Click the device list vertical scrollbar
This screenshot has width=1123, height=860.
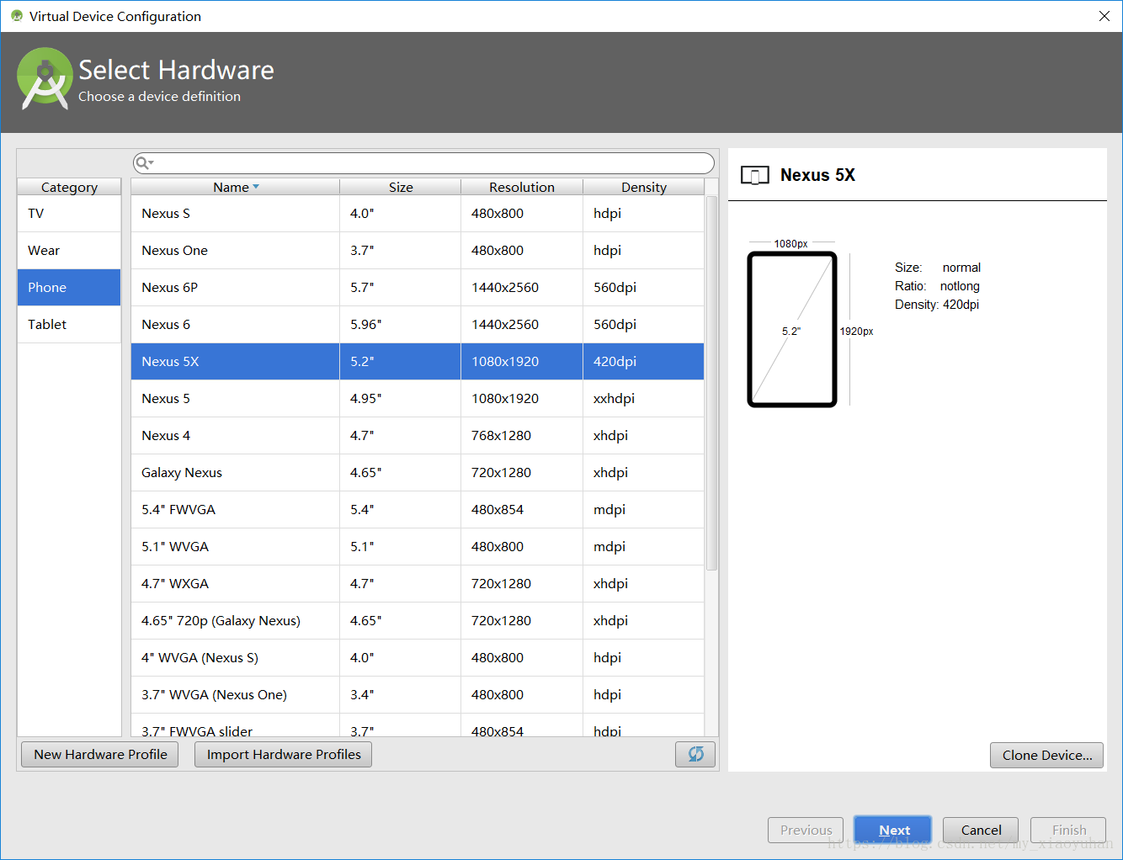coord(711,383)
